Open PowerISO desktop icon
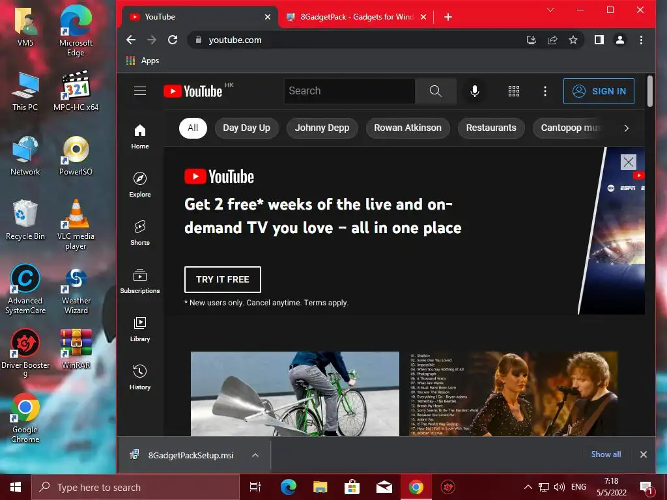 click(76, 156)
